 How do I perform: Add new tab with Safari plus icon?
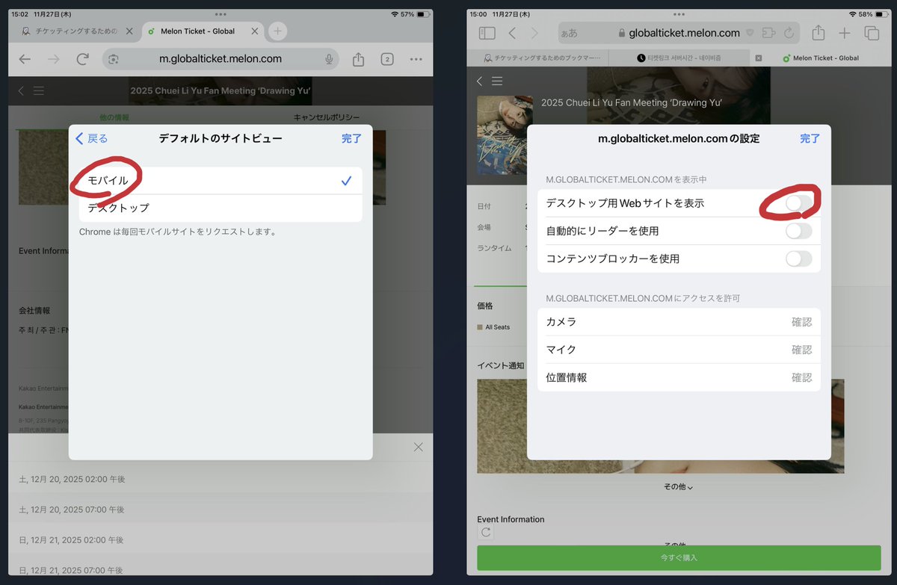tap(845, 33)
